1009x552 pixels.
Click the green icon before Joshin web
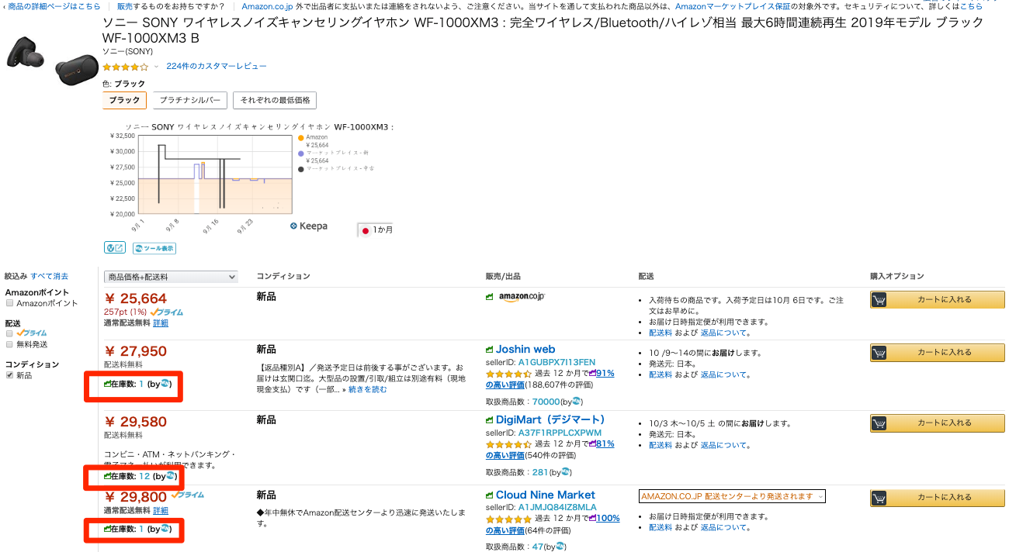(490, 350)
